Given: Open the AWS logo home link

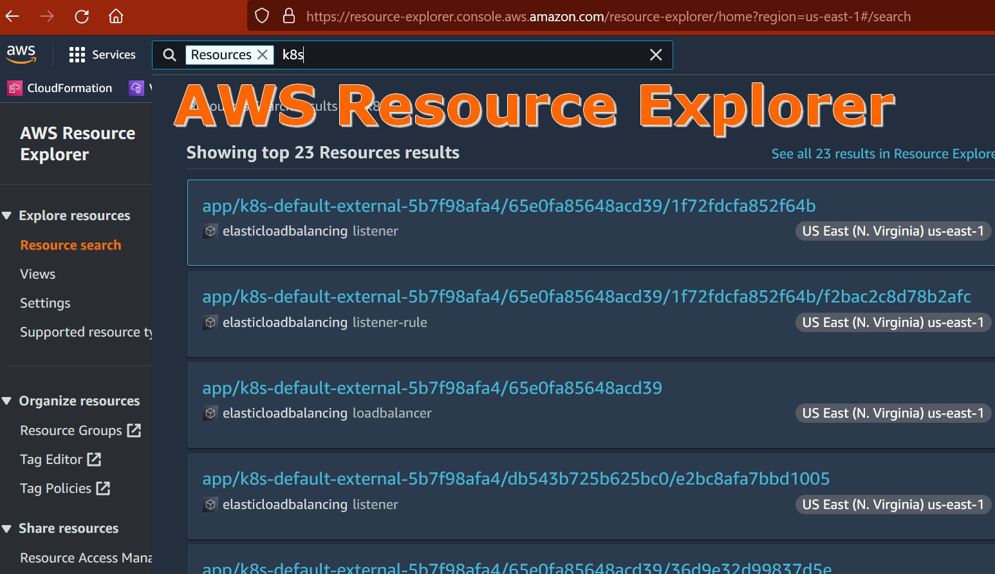Looking at the screenshot, I should tap(21, 55).
